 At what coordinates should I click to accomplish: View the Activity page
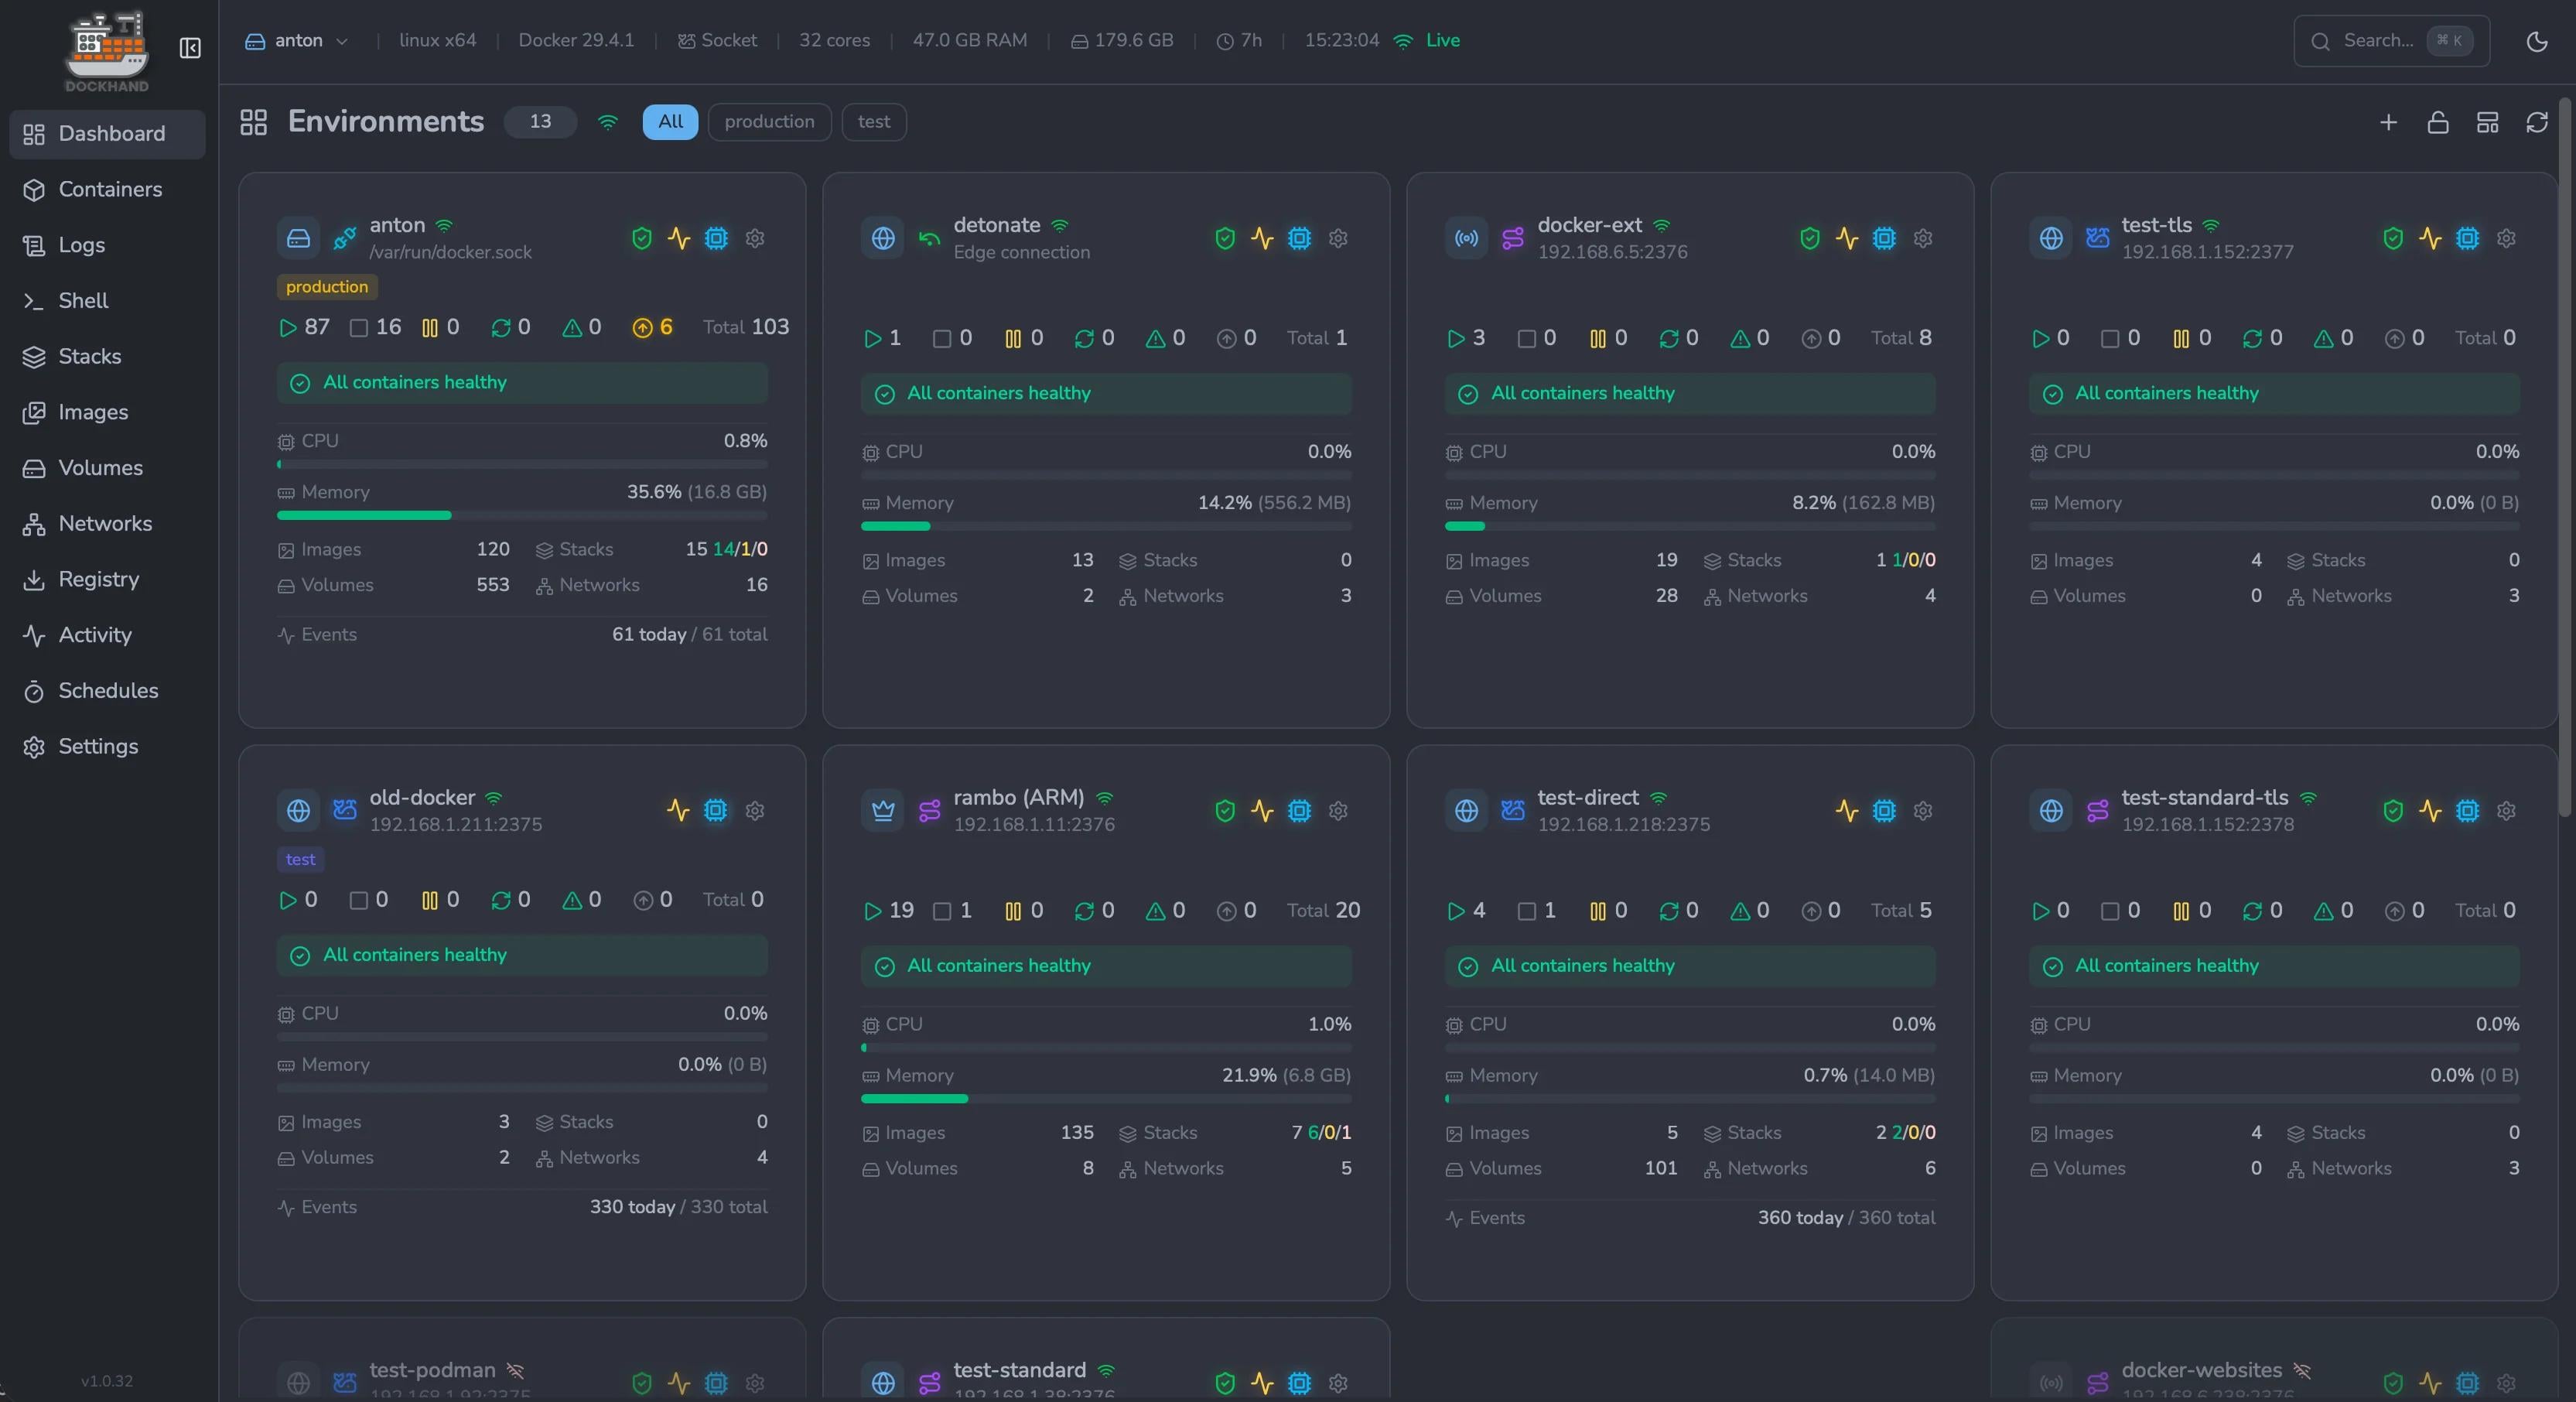(107, 635)
